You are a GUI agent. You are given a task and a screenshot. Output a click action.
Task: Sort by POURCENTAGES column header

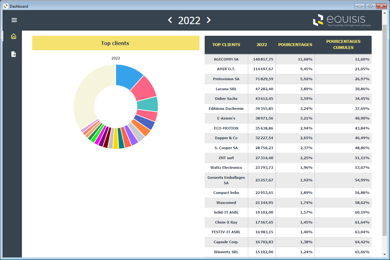295,45
